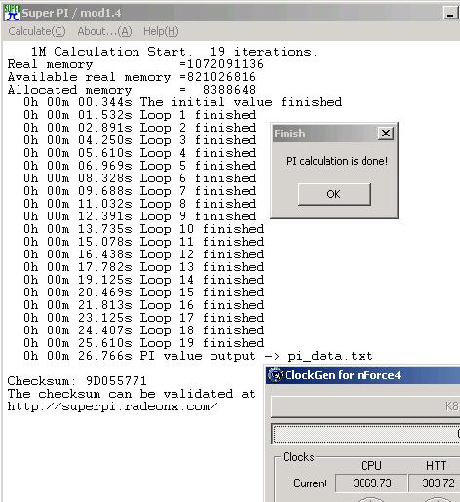Click the Clocks group label in ClockGen
This screenshot has height=502, width=460.
pos(298,457)
